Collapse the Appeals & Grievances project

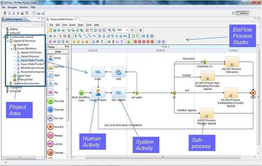click(8, 41)
